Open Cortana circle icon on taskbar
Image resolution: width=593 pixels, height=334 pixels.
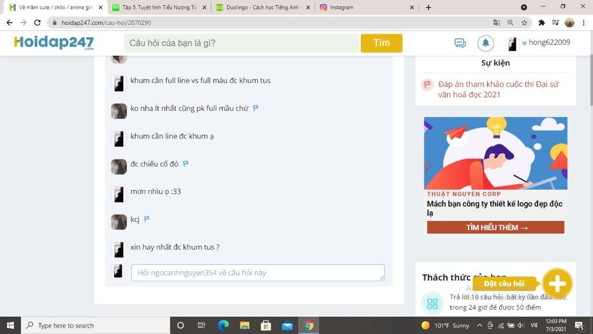coord(181,325)
